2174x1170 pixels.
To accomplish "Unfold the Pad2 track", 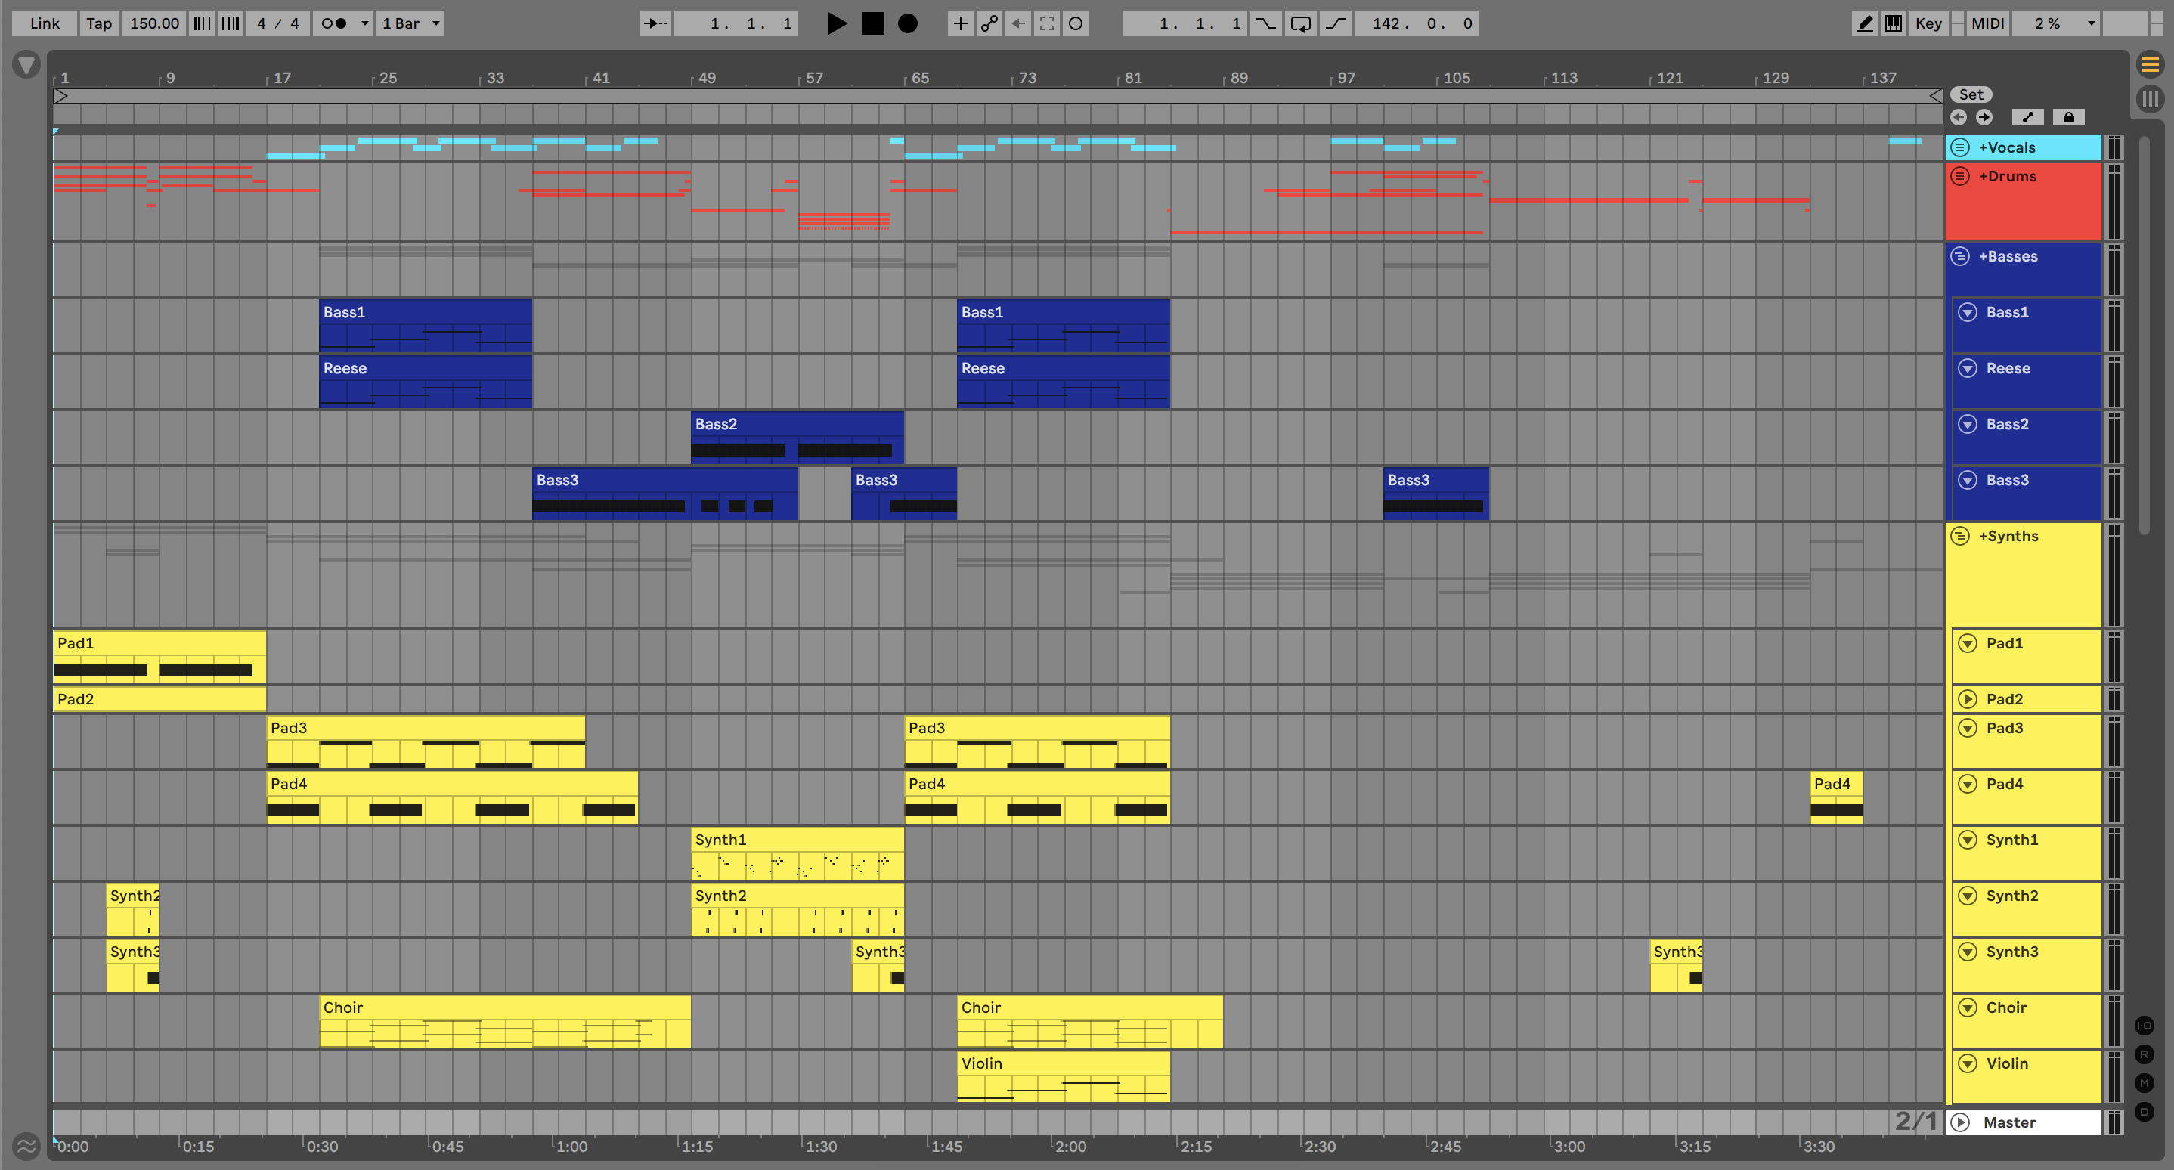I will point(1967,698).
